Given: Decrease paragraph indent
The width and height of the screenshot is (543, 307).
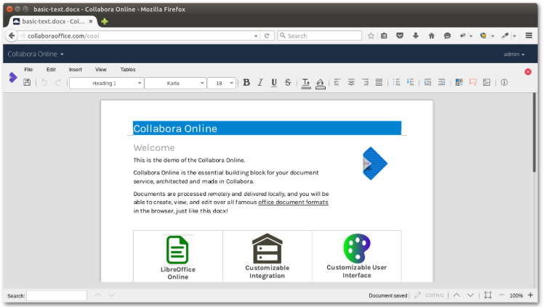Looking at the screenshot, I should pyautogui.click(x=441, y=82).
